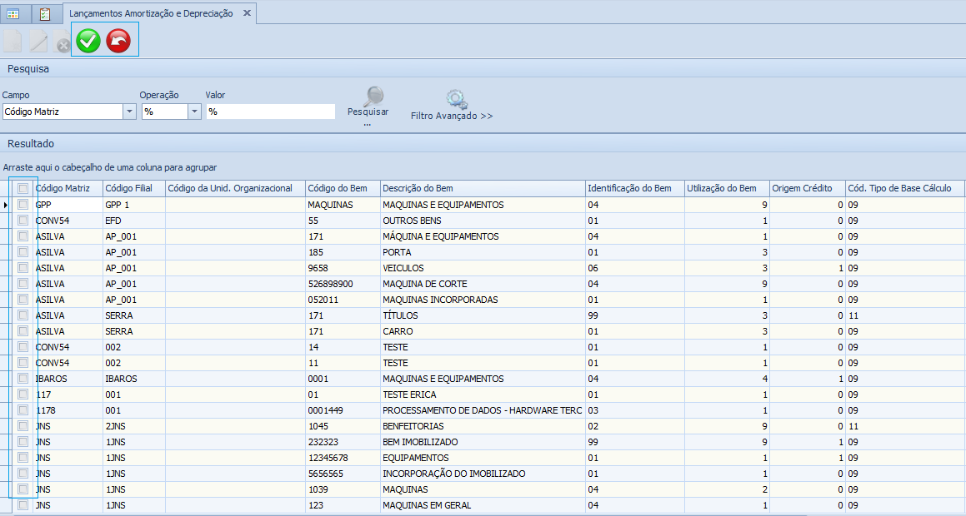Close the Lançamentos Amortização e Depreciação tab
The height and width of the screenshot is (516, 966).
point(247,14)
